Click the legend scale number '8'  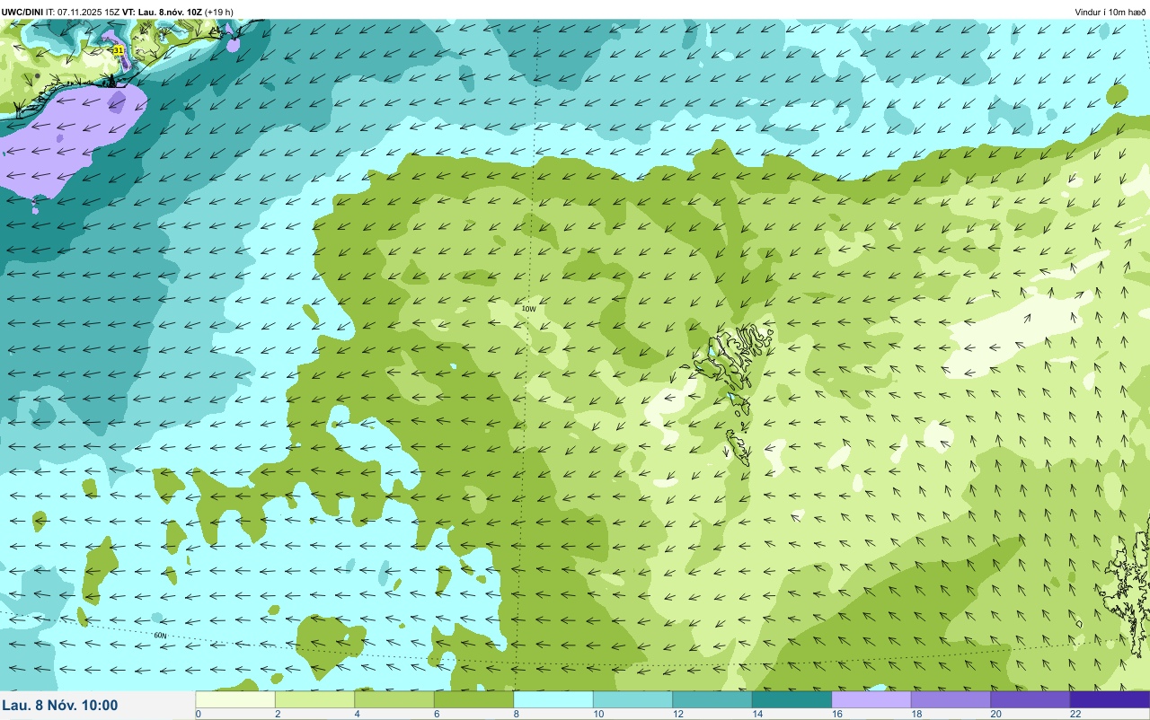(516, 714)
